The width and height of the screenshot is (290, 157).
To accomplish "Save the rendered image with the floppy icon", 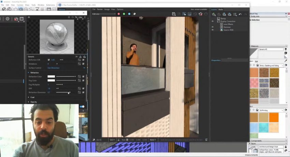I will tap(174, 14).
